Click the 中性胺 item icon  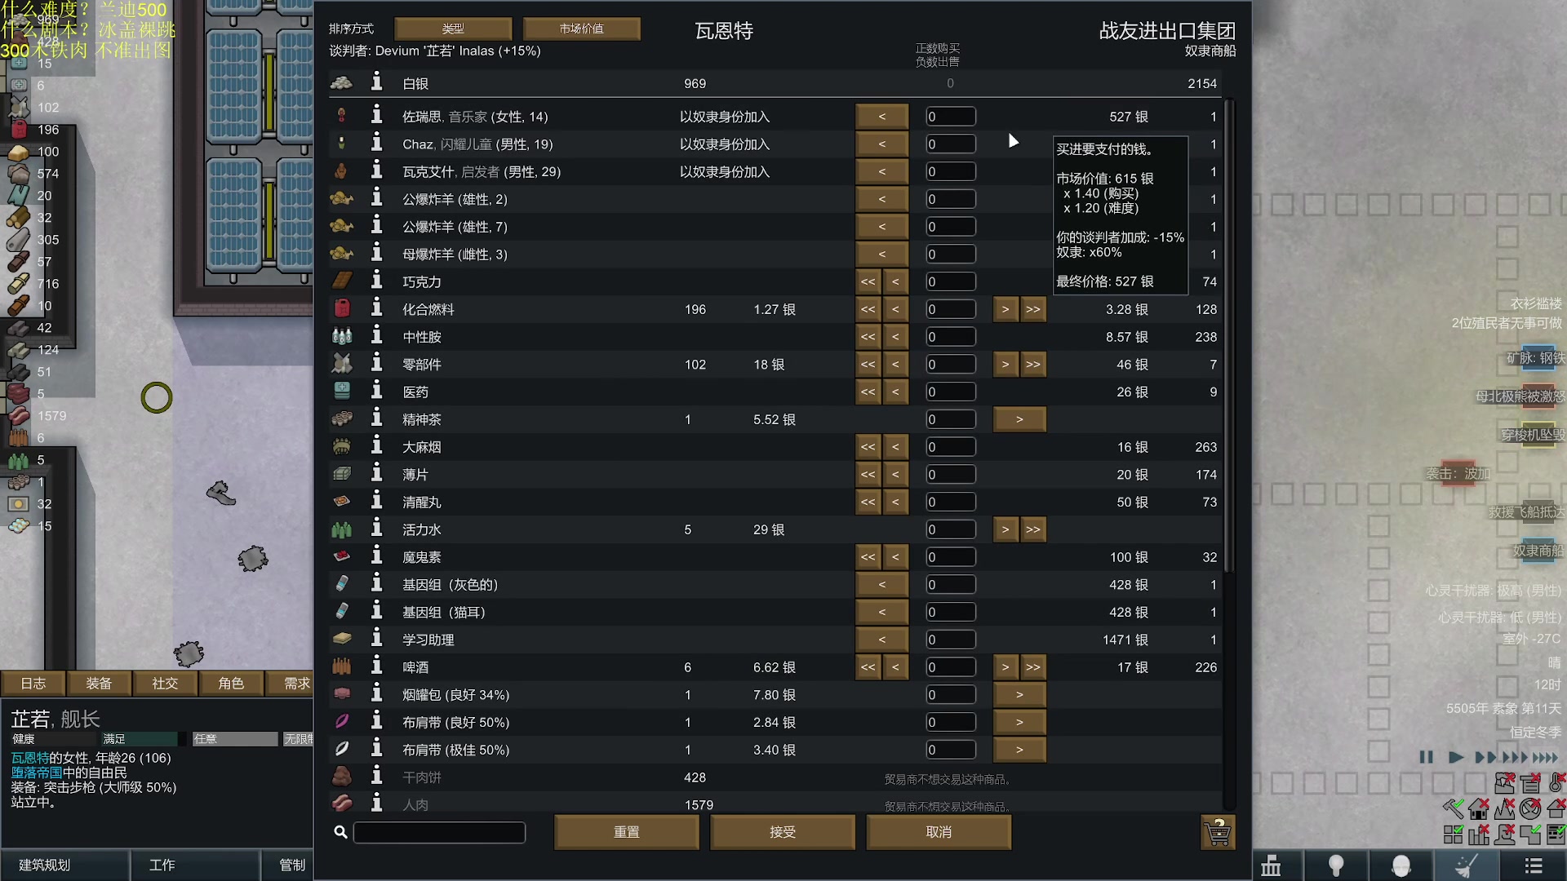tap(342, 336)
